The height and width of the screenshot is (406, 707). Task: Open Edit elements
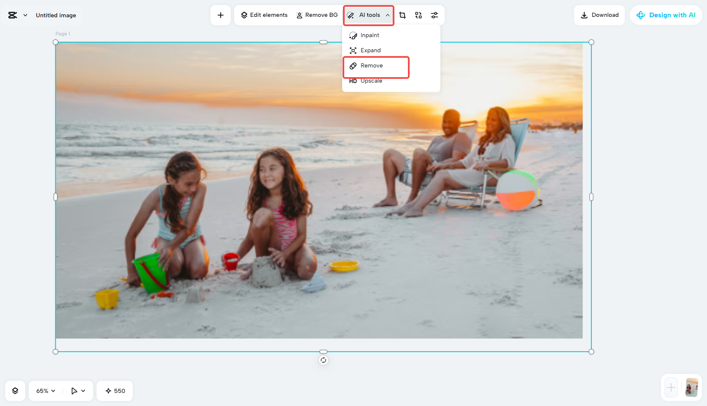[264, 15]
